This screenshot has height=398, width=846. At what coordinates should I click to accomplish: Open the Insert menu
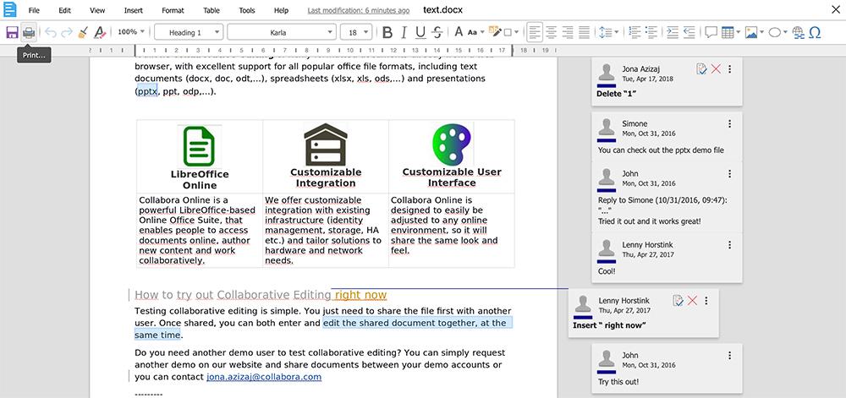[134, 10]
